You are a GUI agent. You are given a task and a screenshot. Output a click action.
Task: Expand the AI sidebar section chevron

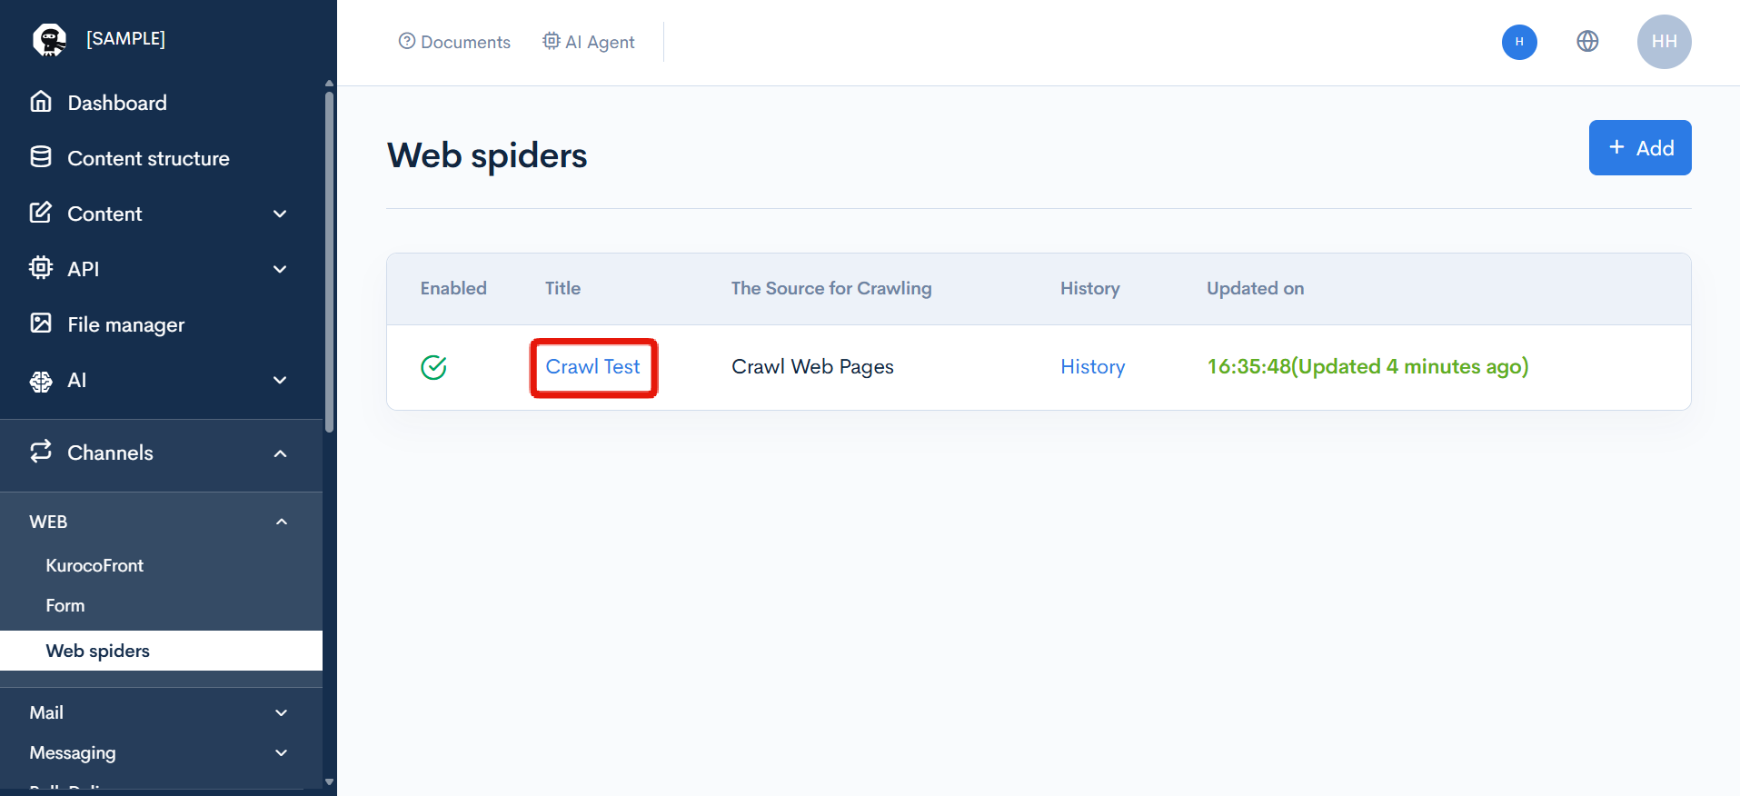(280, 380)
